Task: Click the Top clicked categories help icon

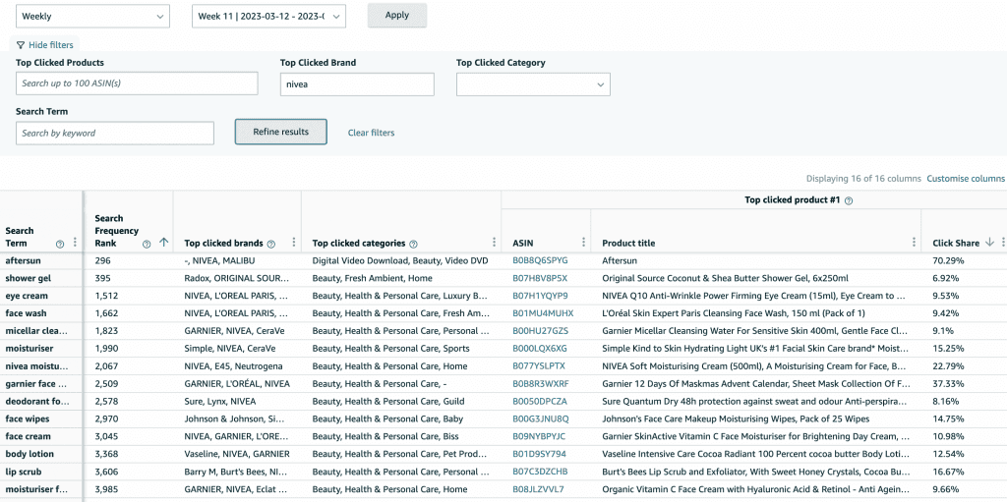Action: [x=413, y=244]
